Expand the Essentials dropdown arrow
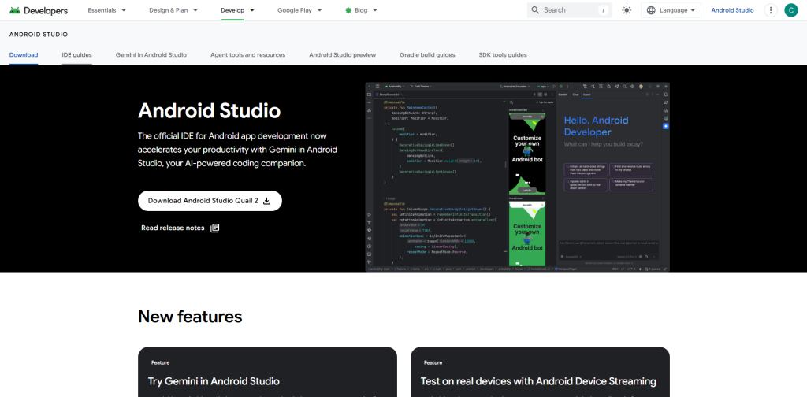The width and height of the screenshot is (807, 397). [124, 10]
